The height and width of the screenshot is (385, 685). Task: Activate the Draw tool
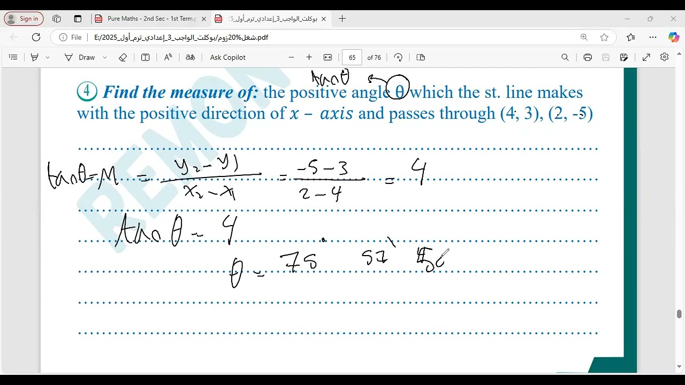80,57
